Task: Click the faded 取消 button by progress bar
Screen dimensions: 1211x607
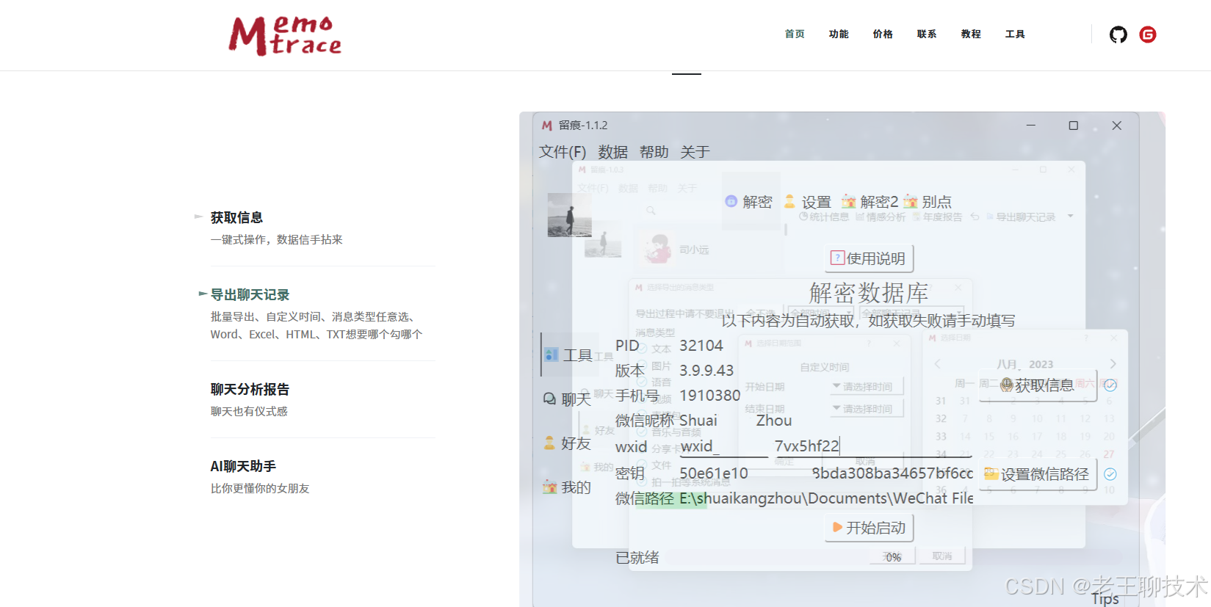Action: 942,556
